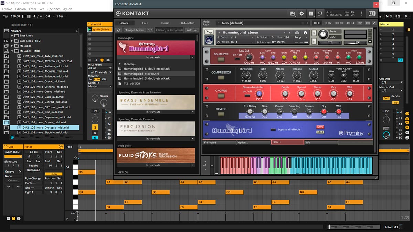The height and width of the screenshot is (232, 413).
Task: Toggle the Compressor effect button
Action: (x=221, y=78)
